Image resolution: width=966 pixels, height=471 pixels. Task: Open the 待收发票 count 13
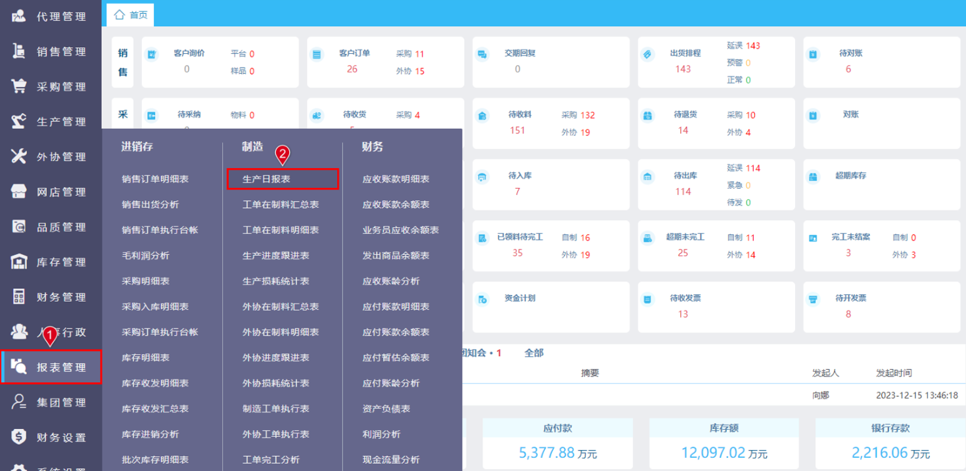tap(683, 314)
